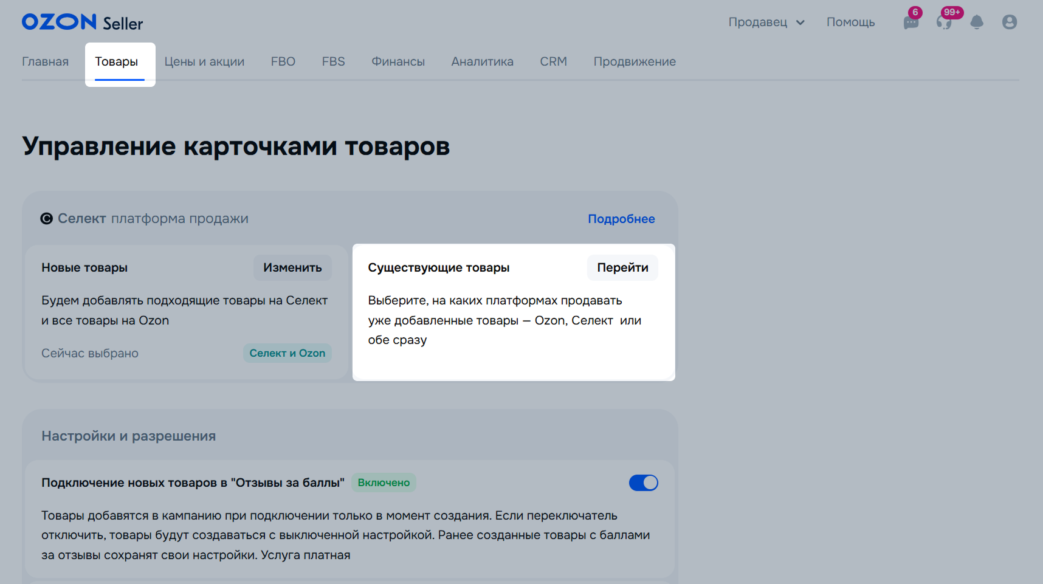Viewport: 1043px width, 584px height.
Task: Open the Финансы tab
Action: click(x=398, y=61)
